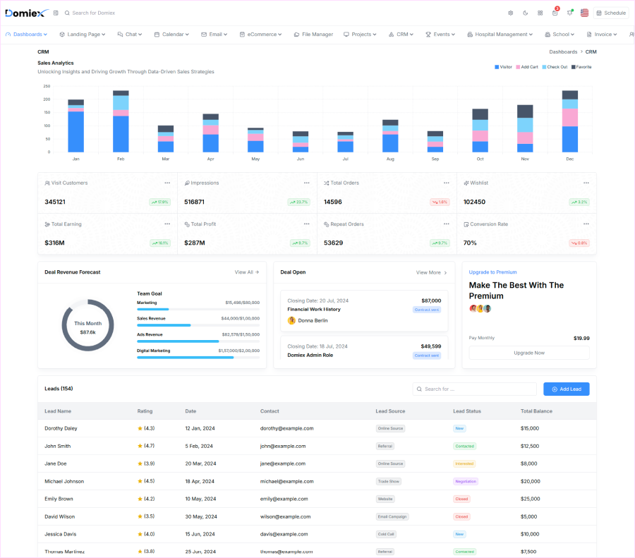Click the Leads table search field
Screen dimensions: 635x558
pos(474,389)
